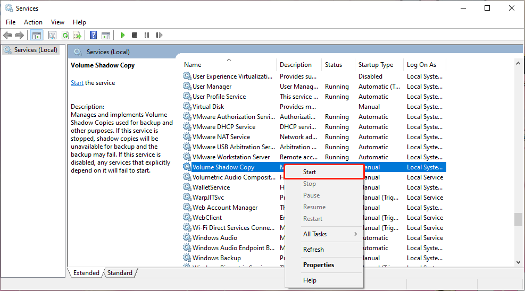Click the blue Help question mark toolbar icon

point(94,35)
